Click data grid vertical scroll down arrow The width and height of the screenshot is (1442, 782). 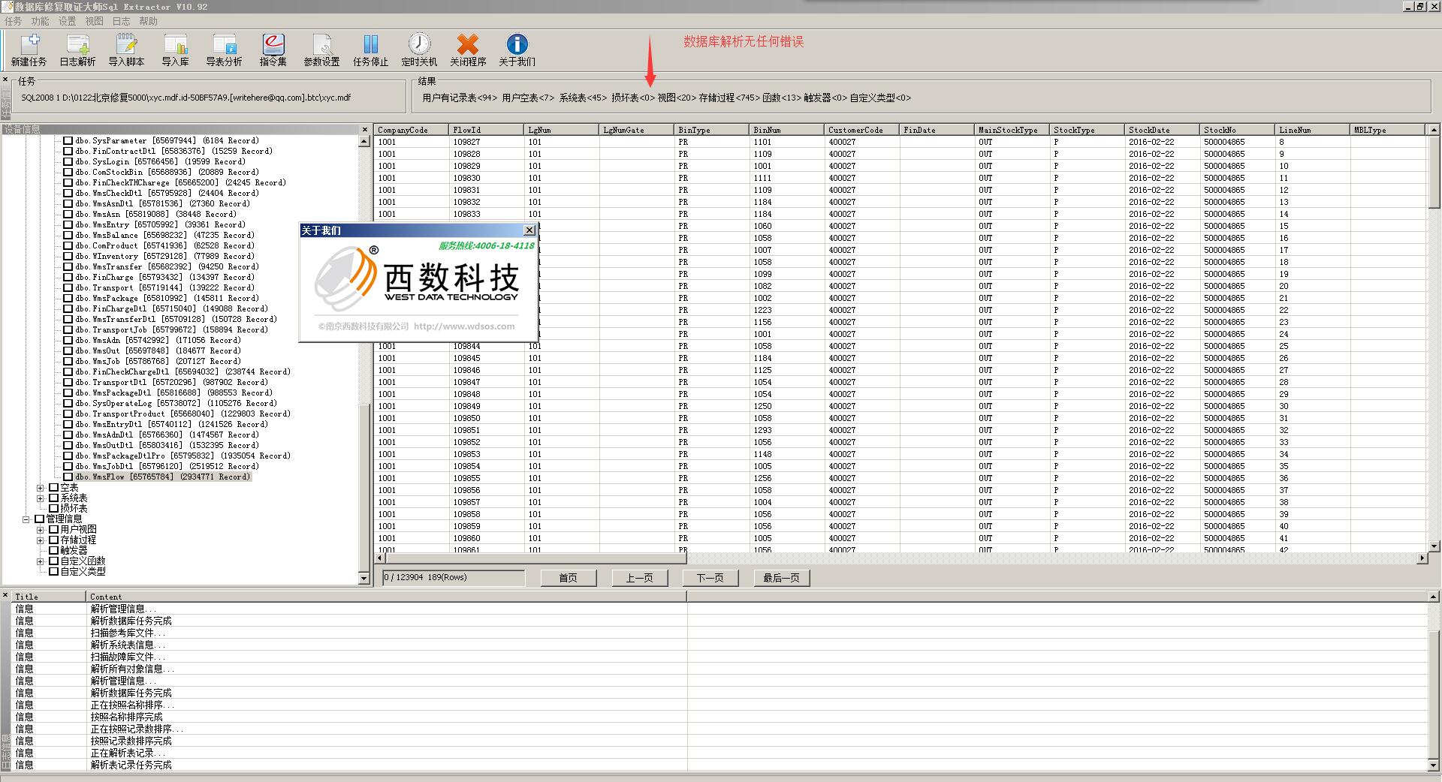pos(1434,546)
